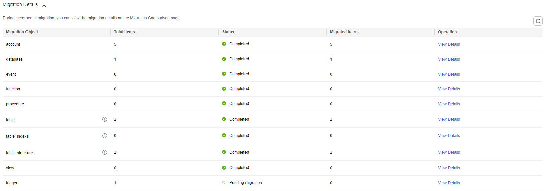The width and height of the screenshot is (546, 191).
Task: Click the Status column header
Action: (228, 32)
